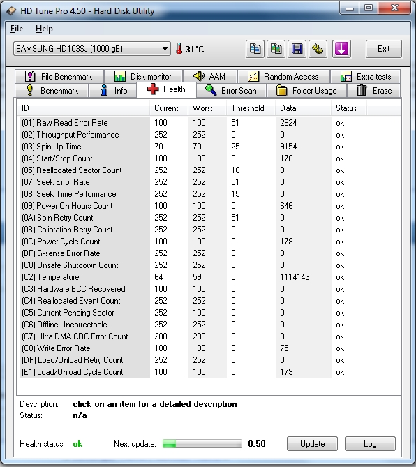Screen dimensions: 416x467
Task: Click the Exit button
Action: coord(383,49)
